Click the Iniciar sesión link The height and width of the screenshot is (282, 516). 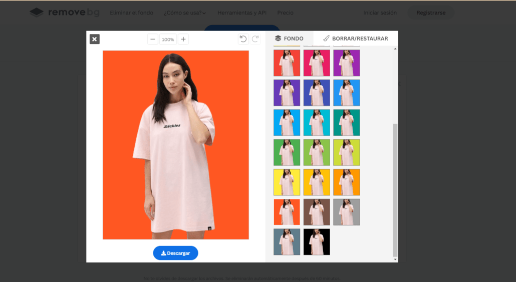click(x=380, y=13)
